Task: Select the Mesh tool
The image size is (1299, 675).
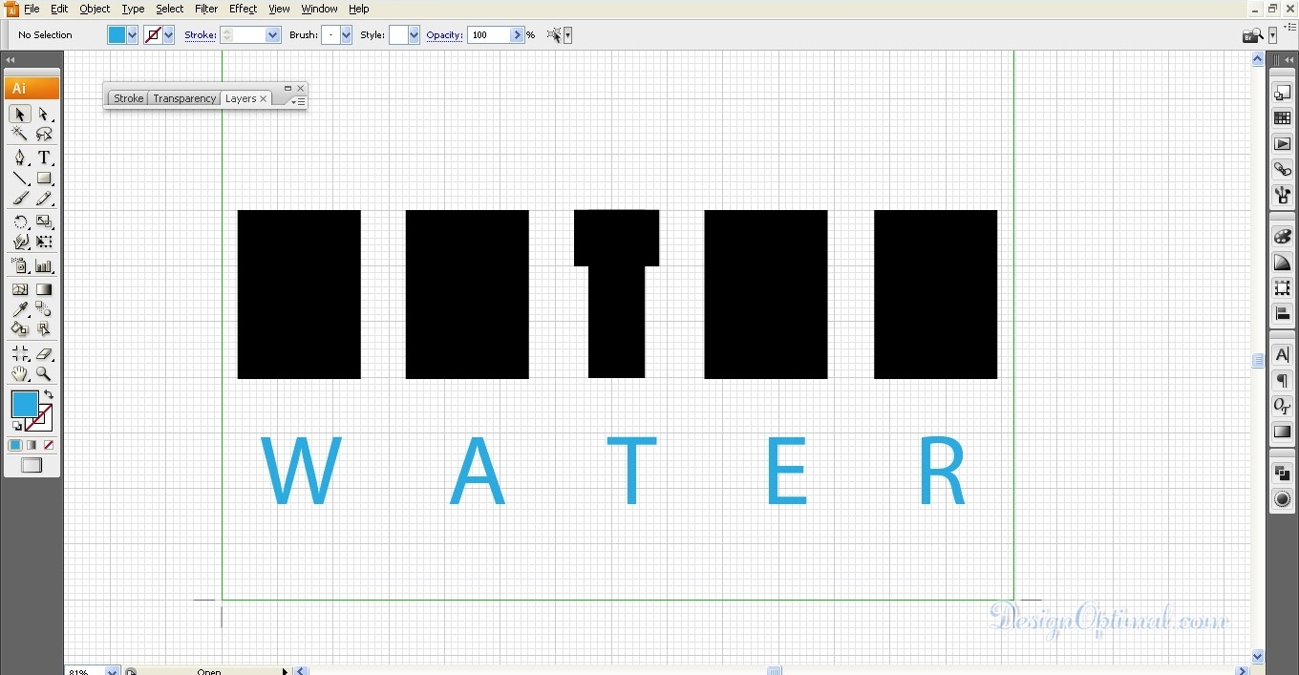Action: coord(20,289)
